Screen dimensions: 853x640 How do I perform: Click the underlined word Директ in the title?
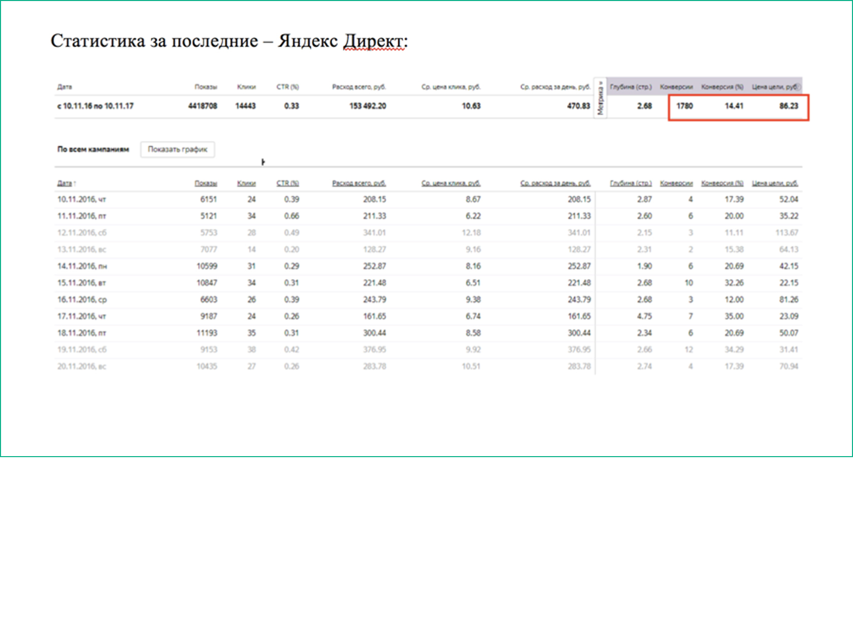(373, 41)
